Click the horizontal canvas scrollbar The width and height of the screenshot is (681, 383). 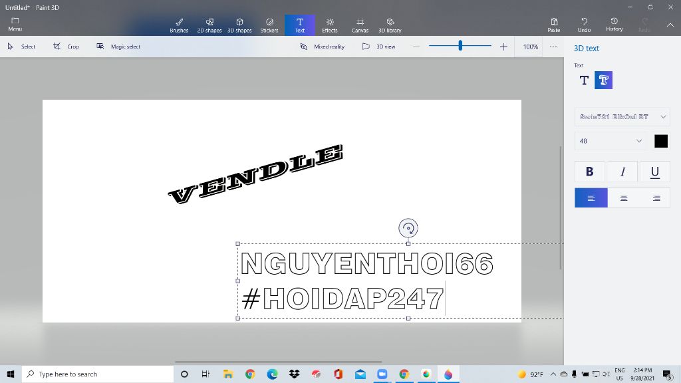(x=278, y=362)
